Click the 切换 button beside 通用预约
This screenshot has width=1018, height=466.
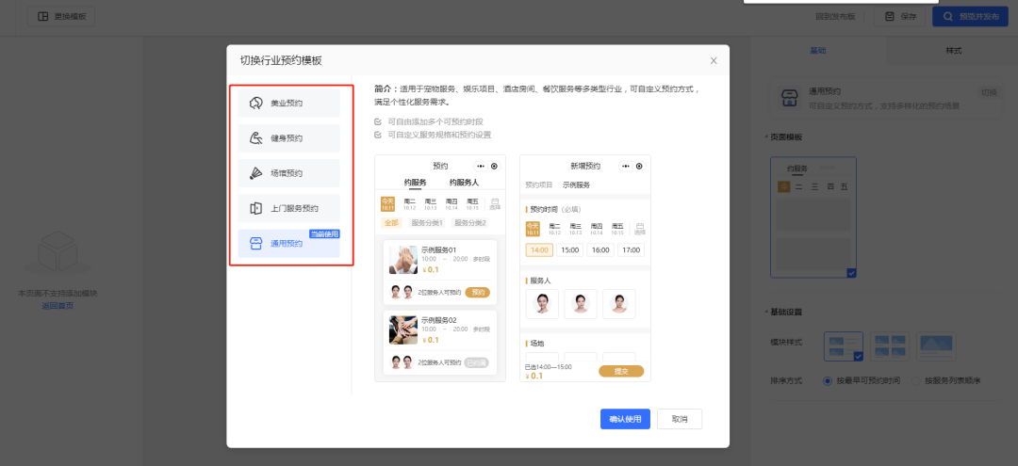pos(988,92)
